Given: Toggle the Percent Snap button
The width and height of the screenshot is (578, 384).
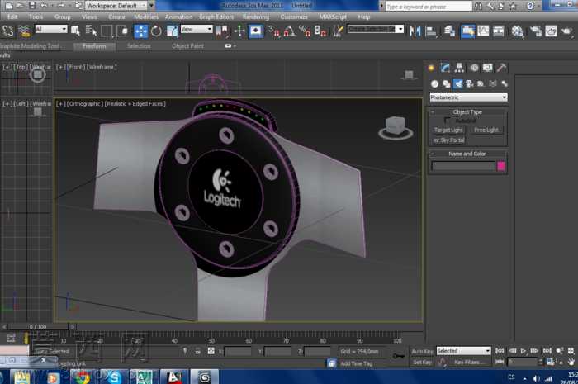Looking at the screenshot, I should pos(305,31).
